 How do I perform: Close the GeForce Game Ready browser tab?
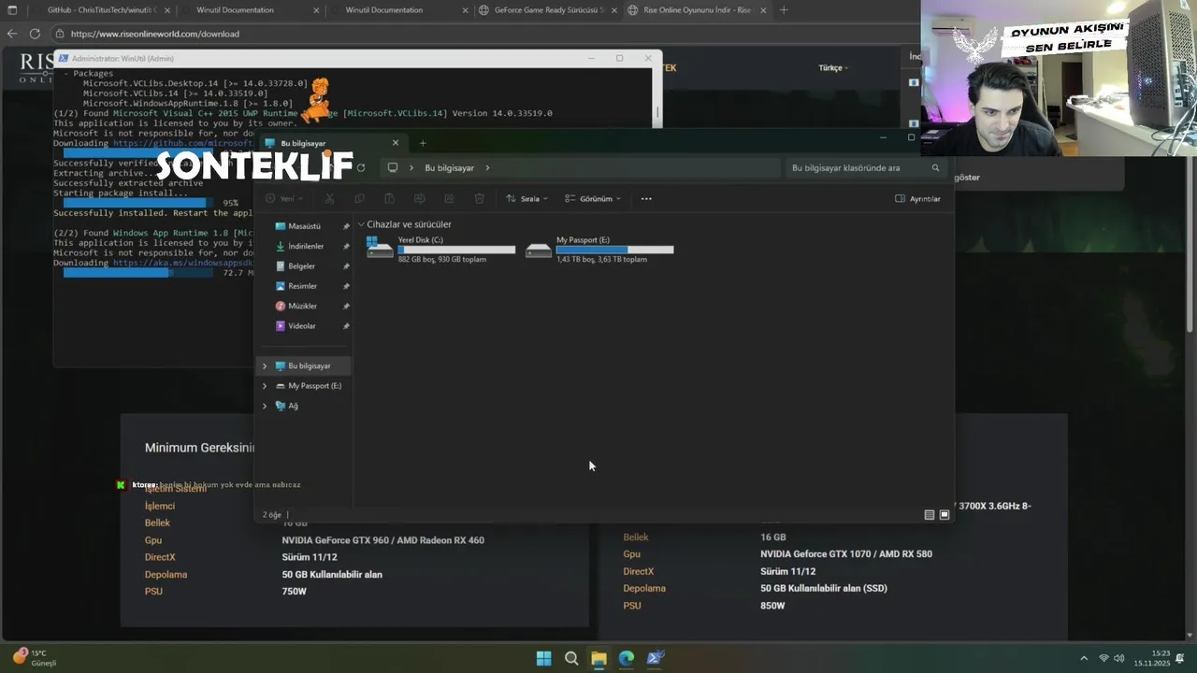coord(613,10)
